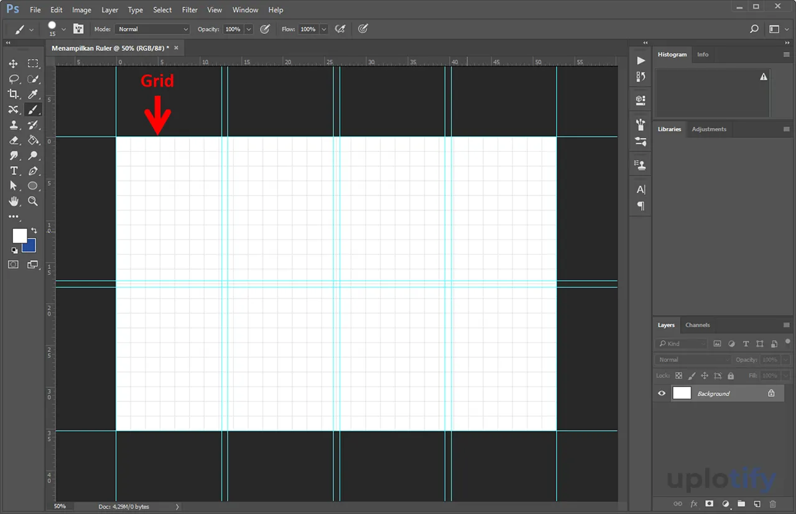Switch to the Info tab
Screen dimensions: 796x514
click(703, 54)
